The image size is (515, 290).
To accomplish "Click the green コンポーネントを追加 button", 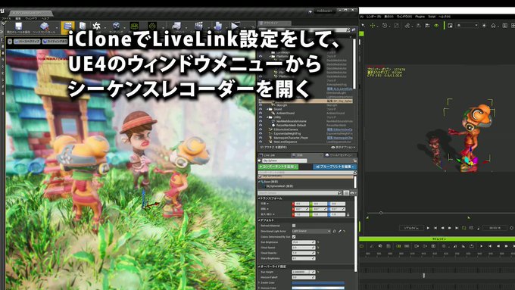I will 279,167.
